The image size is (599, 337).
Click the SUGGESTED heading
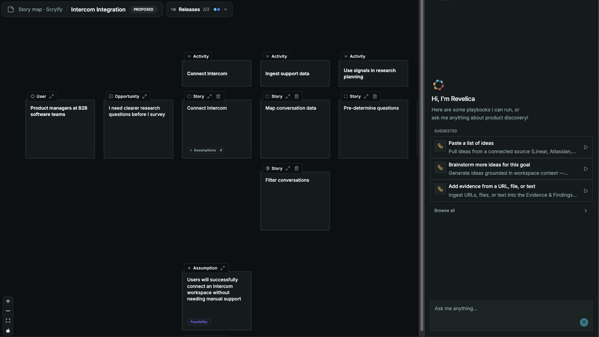446,131
